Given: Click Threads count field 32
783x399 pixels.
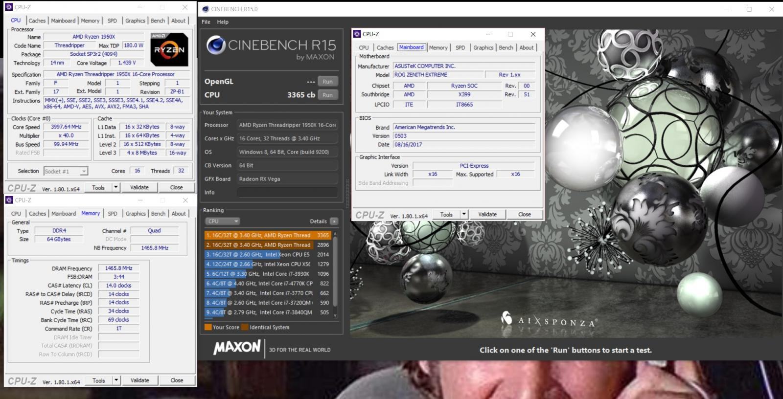Looking at the screenshot, I should [181, 171].
